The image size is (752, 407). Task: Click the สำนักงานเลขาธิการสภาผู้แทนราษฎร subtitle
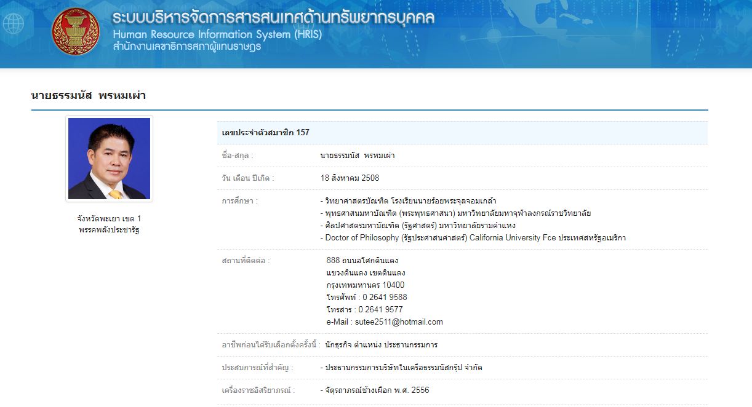click(x=186, y=47)
